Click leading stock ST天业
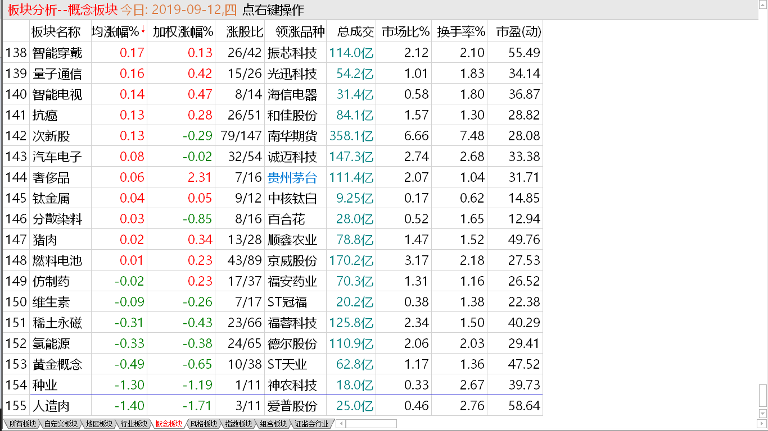Viewport: 768px width, 431px height. click(x=287, y=364)
